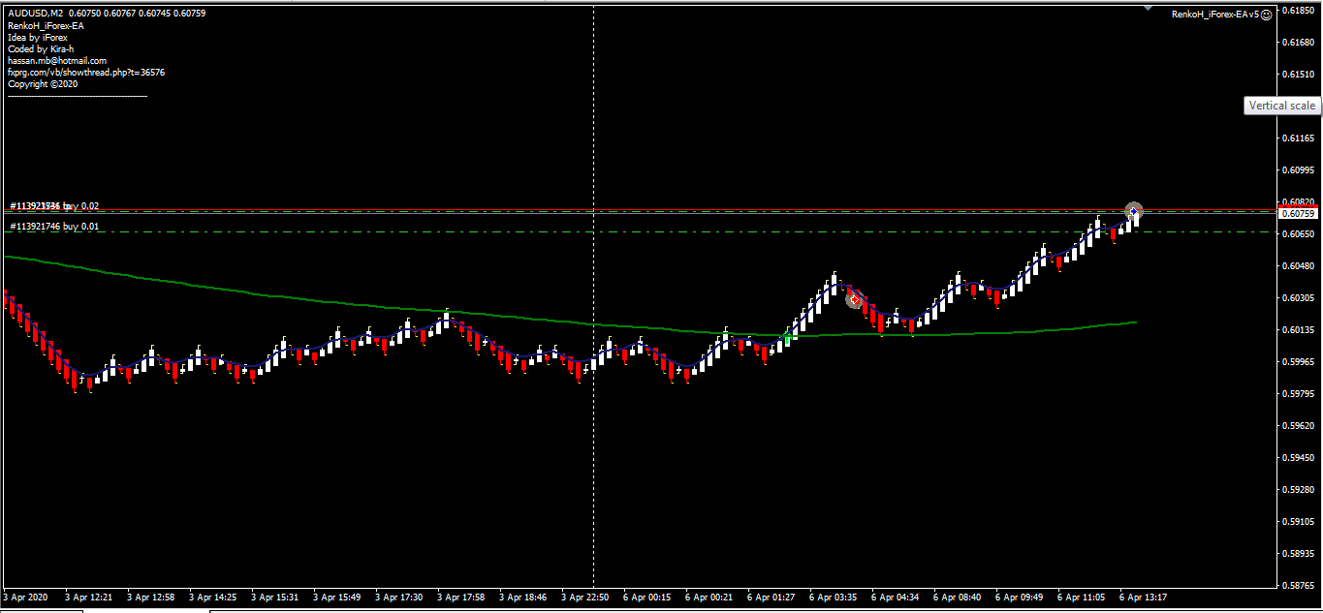Click the smiley face expert advisor icon
This screenshot has width=1323, height=613.
click(1266, 14)
